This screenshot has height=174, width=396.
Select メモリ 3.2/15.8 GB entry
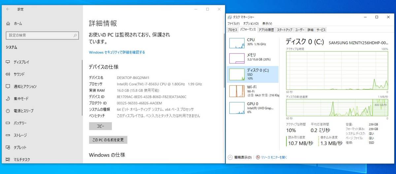tap(253, 58)
